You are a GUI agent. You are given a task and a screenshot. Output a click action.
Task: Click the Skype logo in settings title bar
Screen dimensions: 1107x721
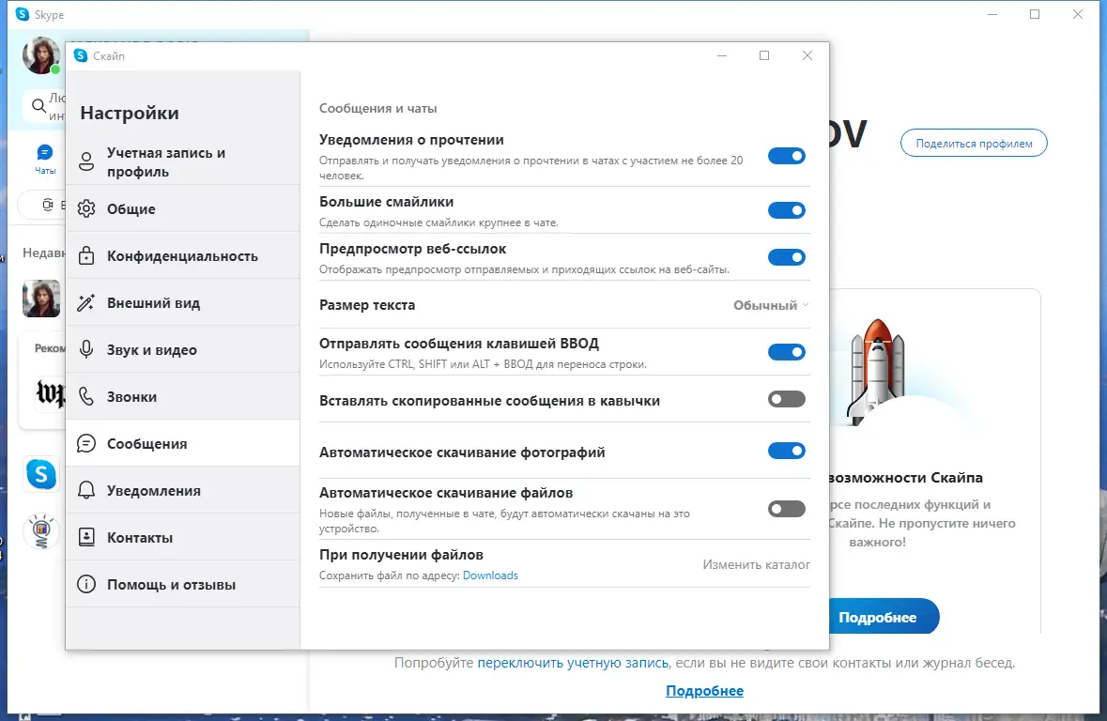(x=81, y=55)
